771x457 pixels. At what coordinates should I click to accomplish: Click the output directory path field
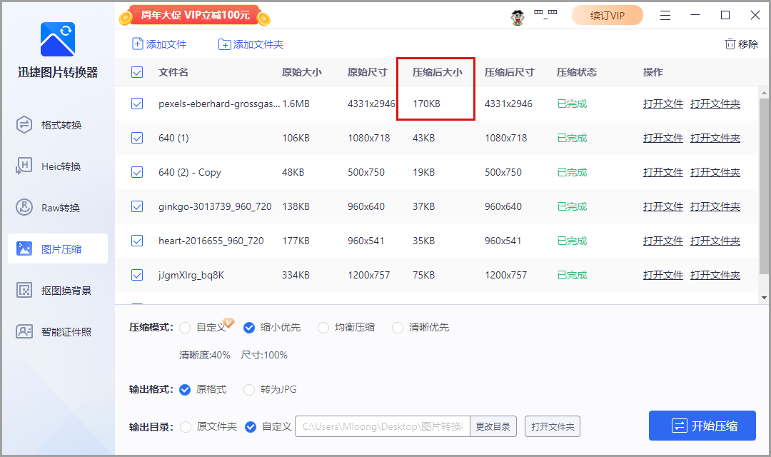coord(382,426)
